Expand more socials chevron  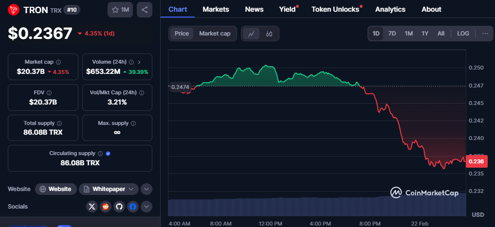click(x=147, y=207)
